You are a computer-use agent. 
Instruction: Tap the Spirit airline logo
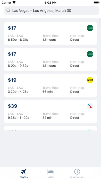click(x=90, y=80)
